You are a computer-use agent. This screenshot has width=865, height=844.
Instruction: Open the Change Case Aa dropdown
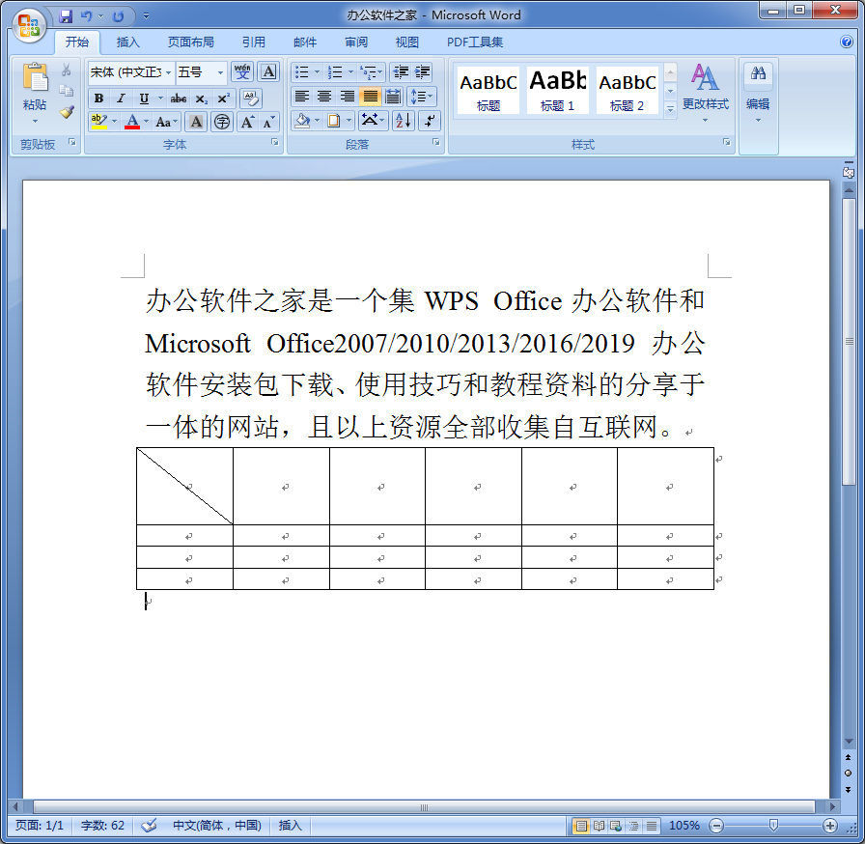point(167,122)
